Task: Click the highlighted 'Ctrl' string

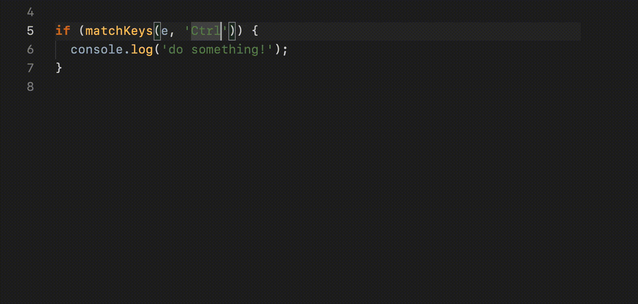Action: click(206, 31)
